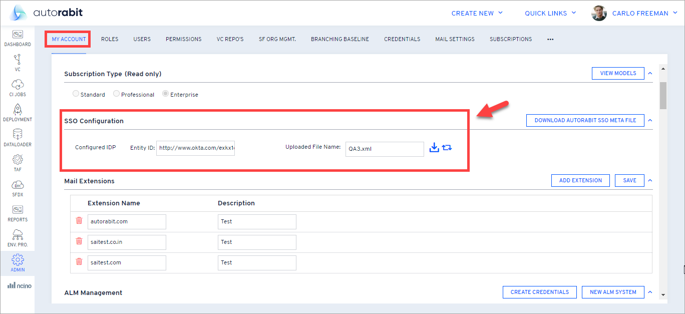The image size is (685, 314).
Task: Open the Credentials tab
Action: pyautogui.click(x=402, y=39)
